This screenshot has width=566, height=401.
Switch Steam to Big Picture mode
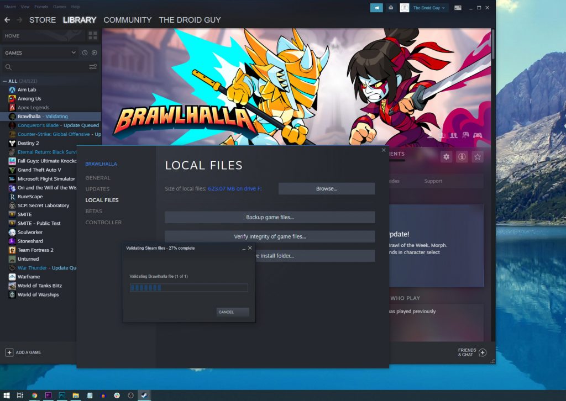(458, 8)
